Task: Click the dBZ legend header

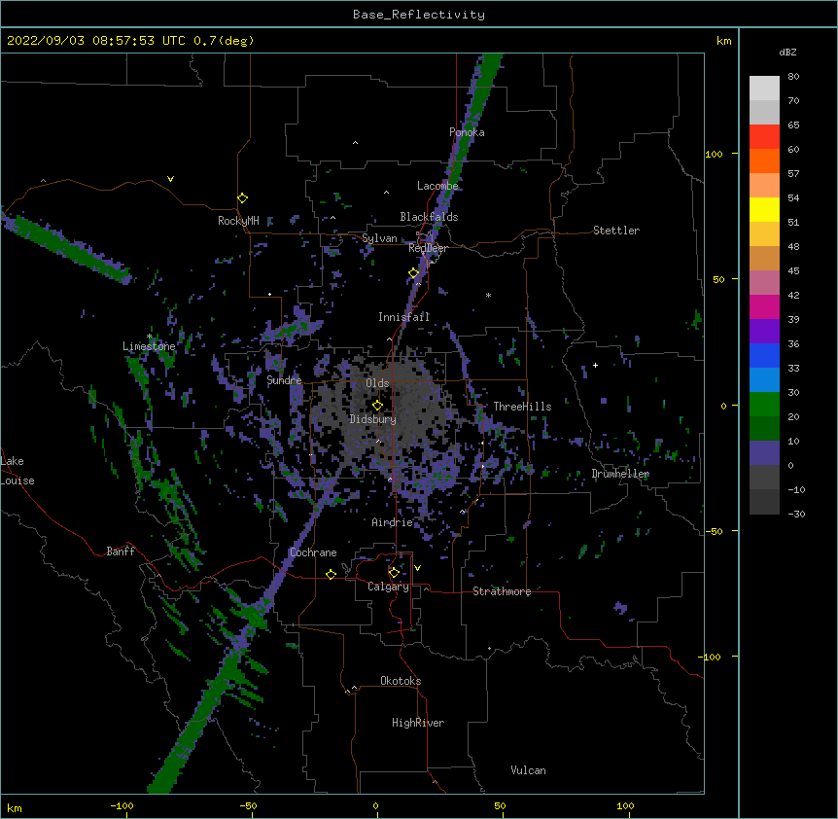Action: tap(787, 53)
